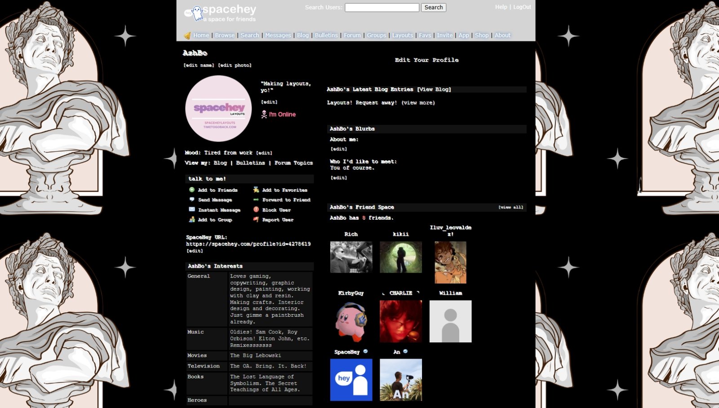Click the Add to Favorites star icon
The image size is (719, 408).
click(x=256, y=190)
